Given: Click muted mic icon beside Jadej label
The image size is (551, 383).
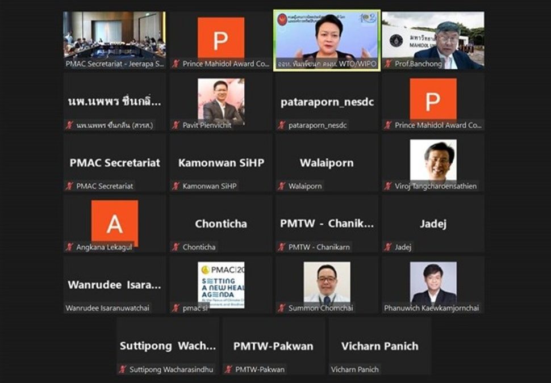Looking at the screenshot, I should (x=387, y=247).
